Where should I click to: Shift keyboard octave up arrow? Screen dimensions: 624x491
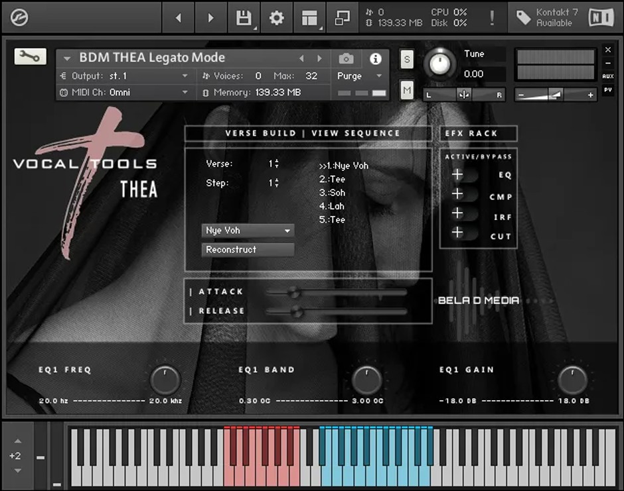pyautogui.click(x=17, y=441)
